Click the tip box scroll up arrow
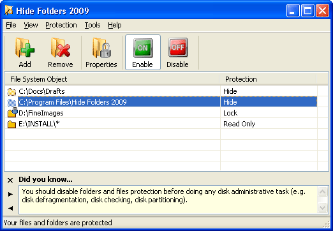 (x=322, y=192)
